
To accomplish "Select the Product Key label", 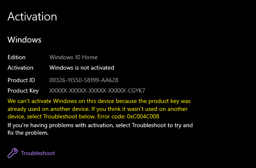I will pyautogui.click(x=23, y=90).
